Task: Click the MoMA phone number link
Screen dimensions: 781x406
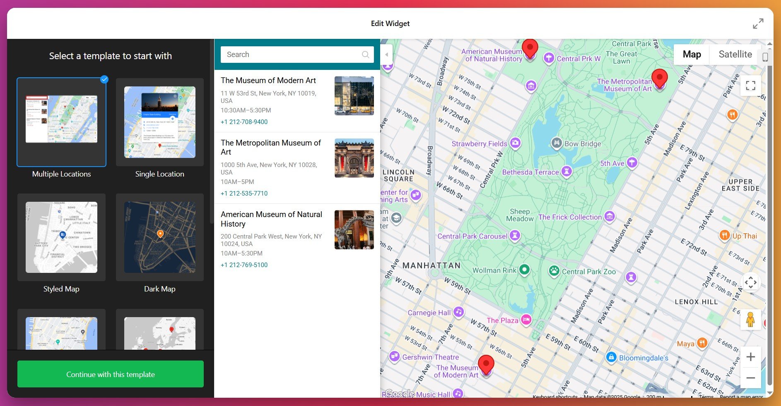Action: (x=244, y=122)
